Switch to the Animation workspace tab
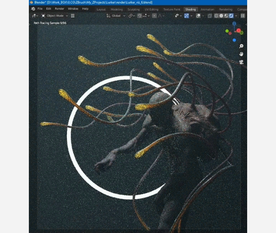The width and height of the screenshot is (276, 233). click(x=207, y=9)
